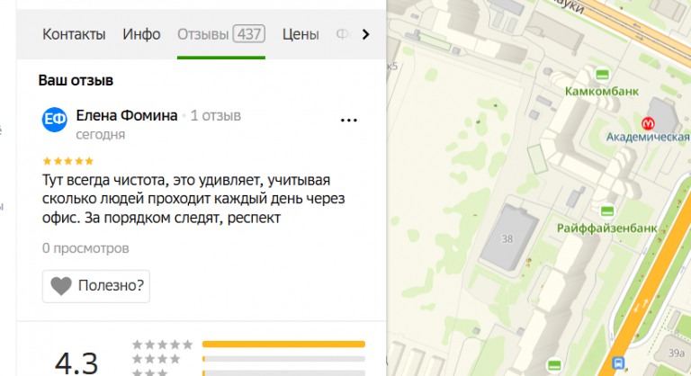Click the Райффайзенбанк bank icon on map

point(607,211)
